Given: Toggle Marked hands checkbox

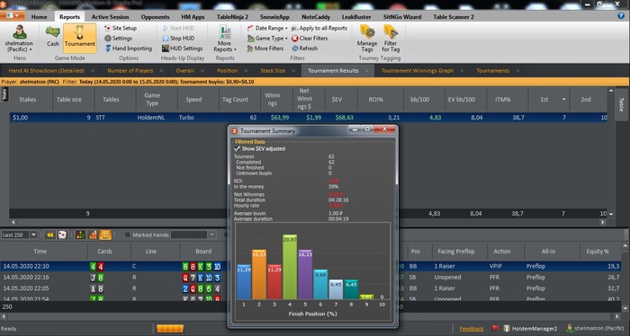Looking at the screenshot, I should pyautogui.click(x=128, y=235).
